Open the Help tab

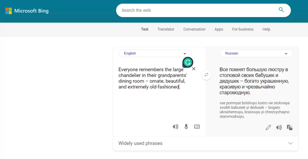(266, 29)
